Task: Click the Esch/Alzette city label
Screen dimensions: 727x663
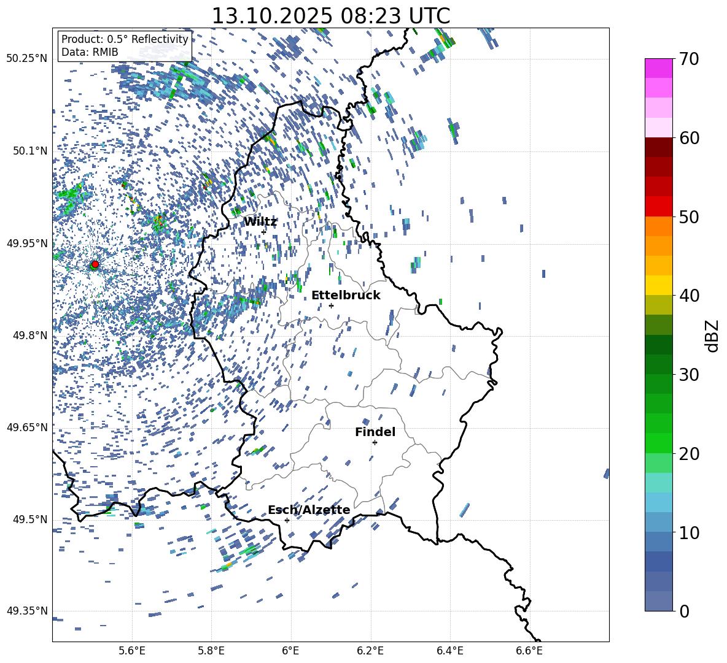Action: tap(309, 510)
